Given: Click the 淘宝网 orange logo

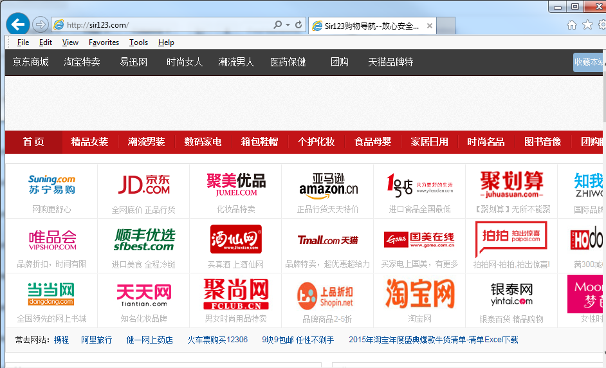Looking at the screenshot, I should pyautogui.click(x=419, y=294).
